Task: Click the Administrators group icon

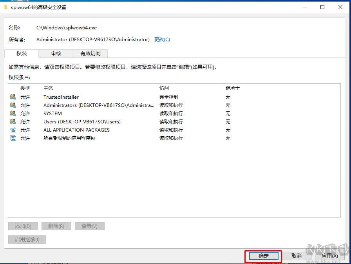Action: click(x=13, y=105)
